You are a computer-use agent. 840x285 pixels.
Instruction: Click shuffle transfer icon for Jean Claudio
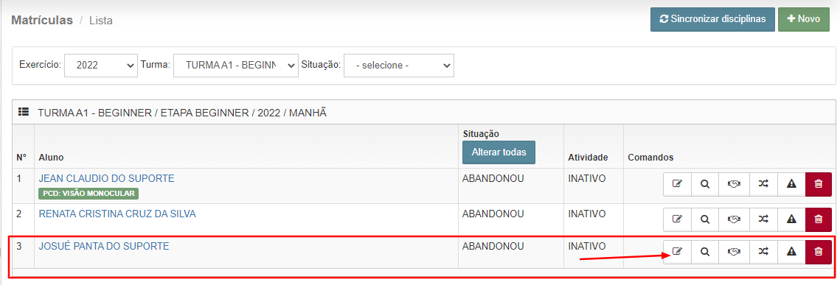(x=763, y=184)
